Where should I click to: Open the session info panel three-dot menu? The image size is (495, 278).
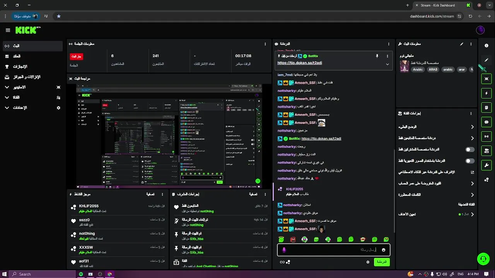tap(265, 44)
